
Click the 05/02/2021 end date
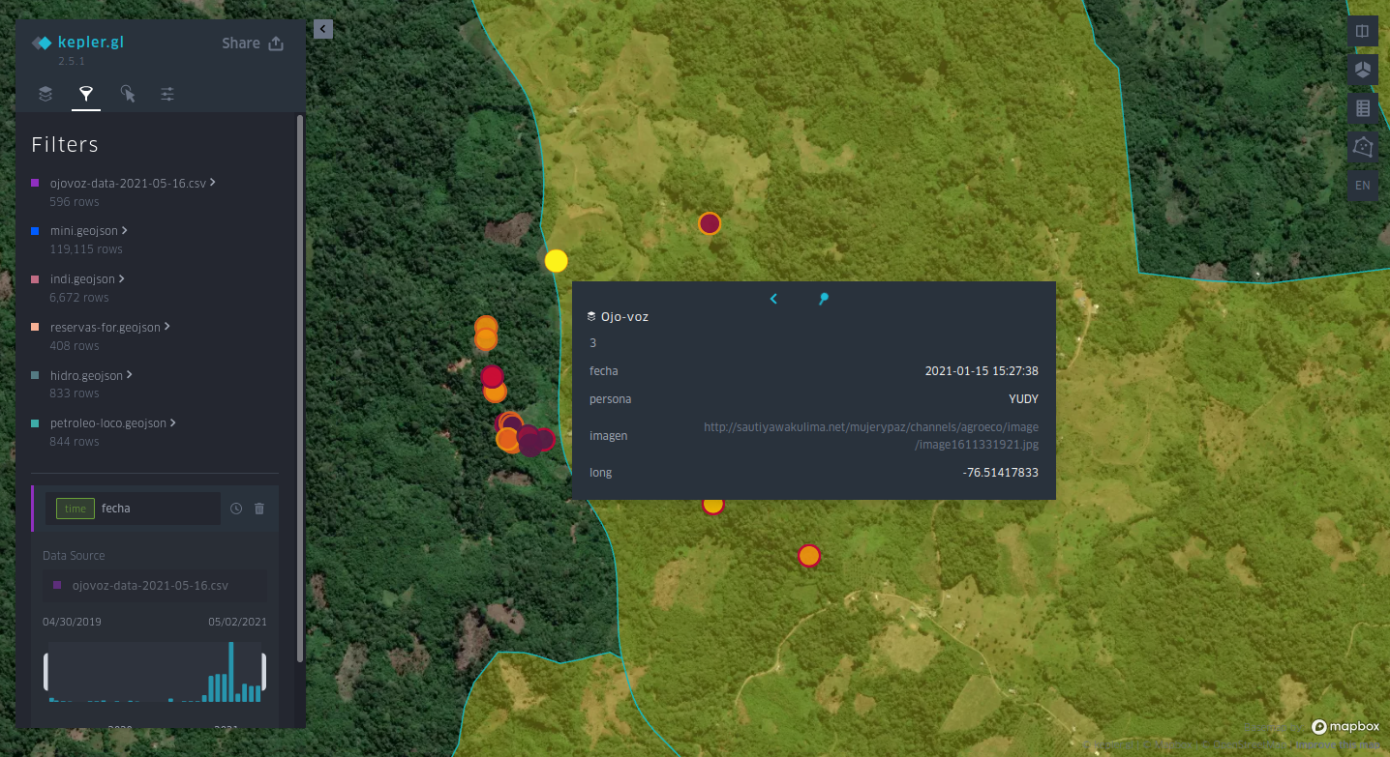tap(237, 622)
